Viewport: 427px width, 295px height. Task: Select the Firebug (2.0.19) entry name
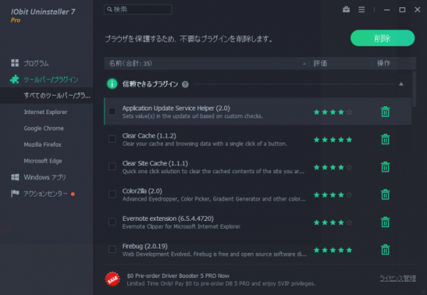pos(145,247)
